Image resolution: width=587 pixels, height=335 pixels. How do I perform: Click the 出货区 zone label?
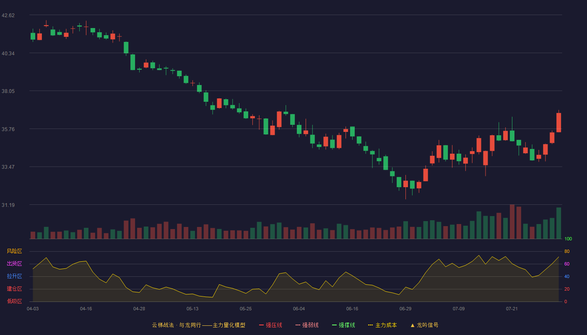[x=15, y=264]
